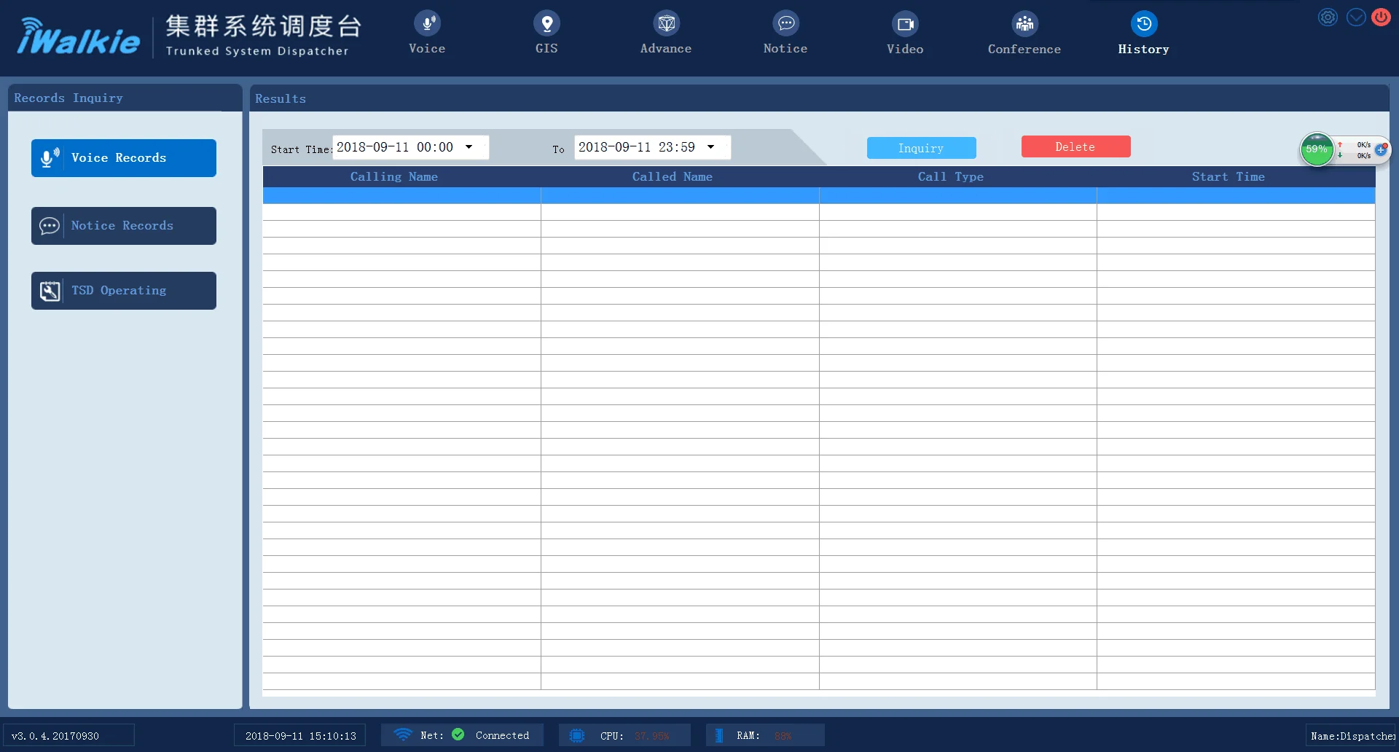This screenshot has width=1399, height=752.
Task: Open the Notice messaging module
Action: click(785, 25)
